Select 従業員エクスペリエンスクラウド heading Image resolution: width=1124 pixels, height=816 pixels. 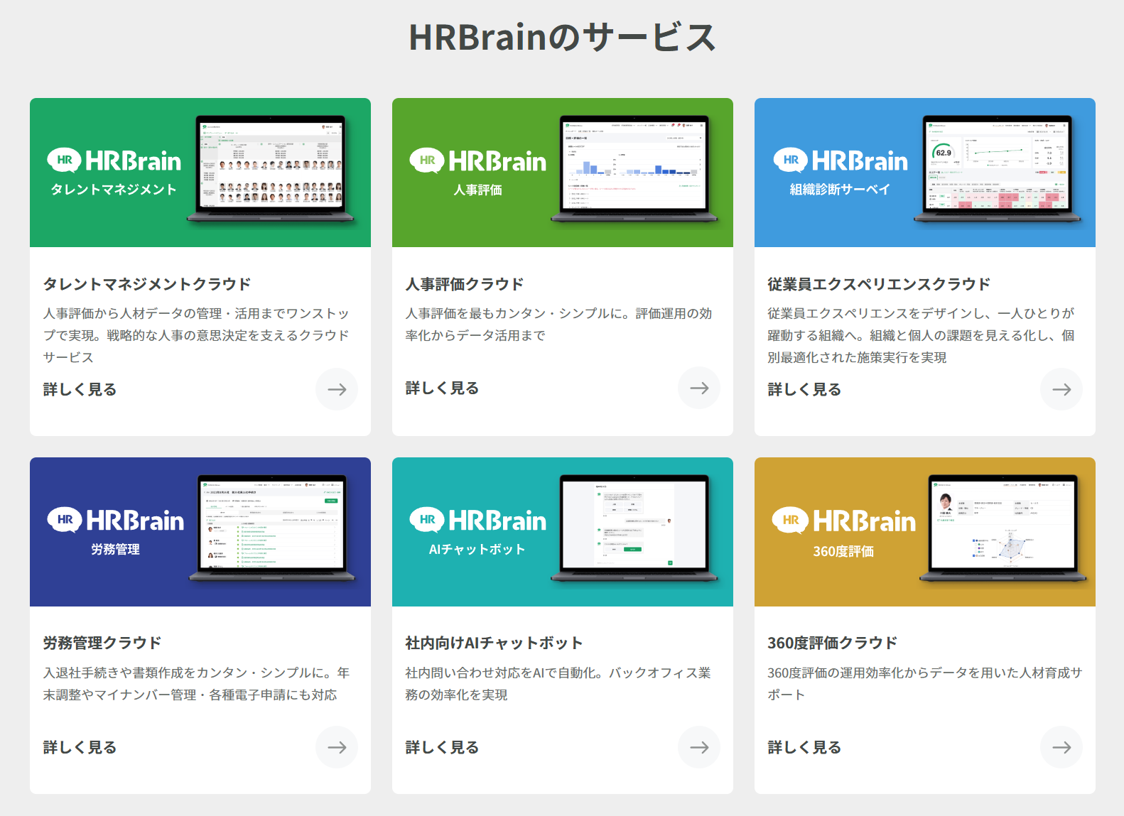click(x=879, y=284)
